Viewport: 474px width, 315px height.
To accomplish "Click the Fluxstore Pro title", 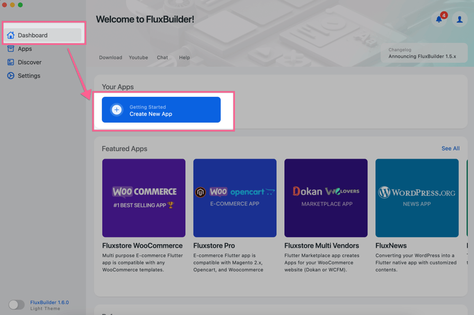I will [214, 246].
